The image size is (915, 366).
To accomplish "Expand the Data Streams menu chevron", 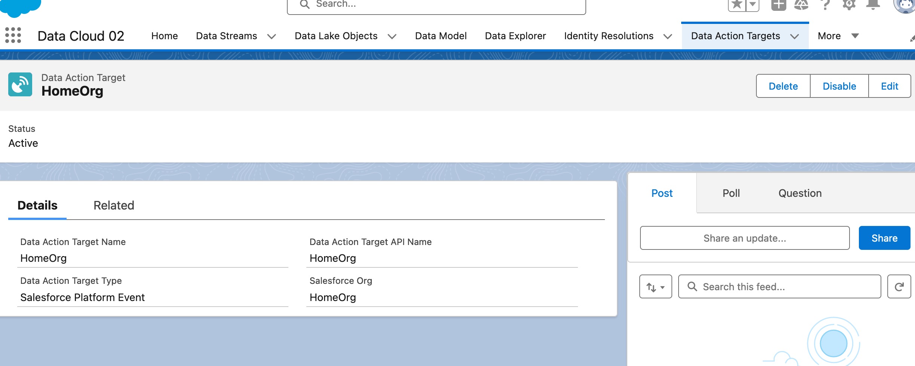I will tap(272, 36).
